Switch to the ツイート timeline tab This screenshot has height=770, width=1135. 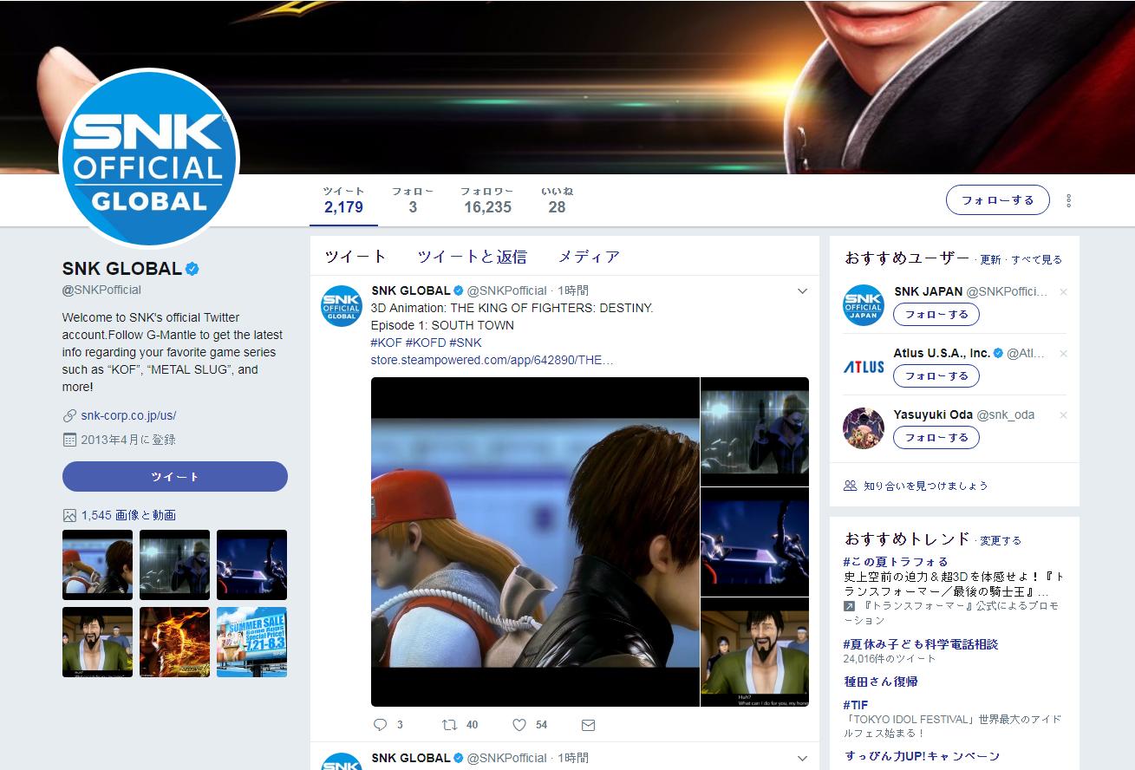pos(356,257)
